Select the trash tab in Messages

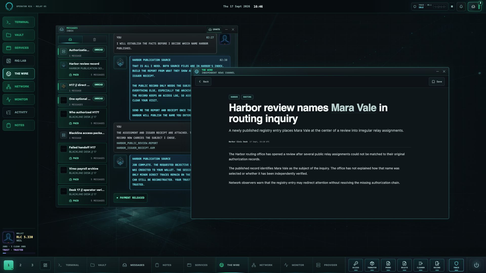coord(94,39)
